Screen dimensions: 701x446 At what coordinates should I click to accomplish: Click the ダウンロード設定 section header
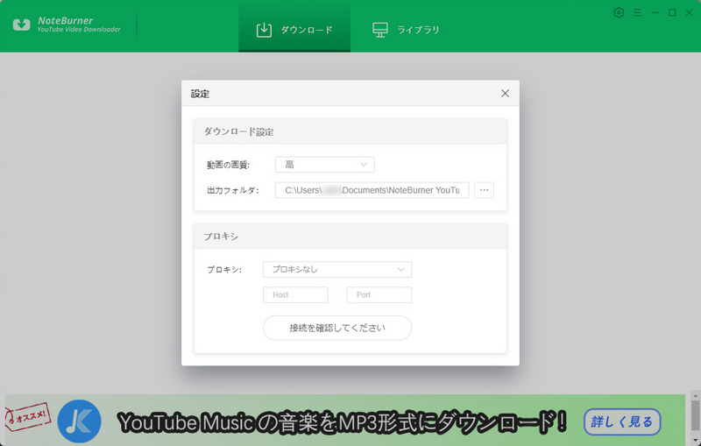(x=350, y=131)
